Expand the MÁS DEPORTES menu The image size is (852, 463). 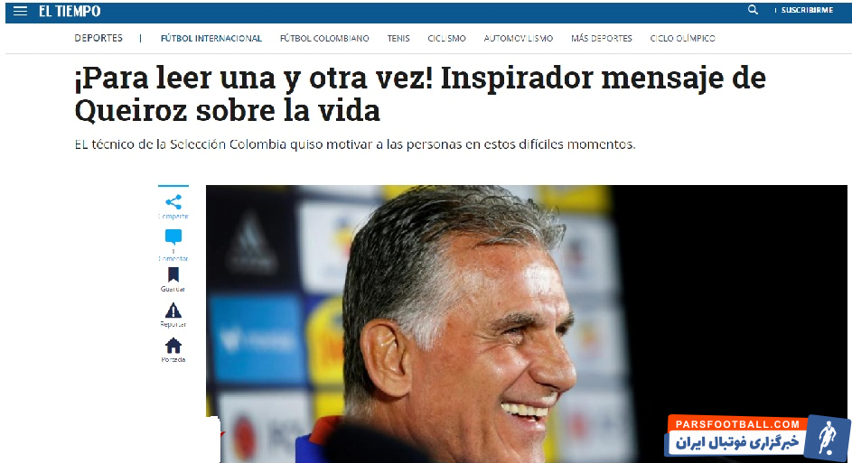click(602, 39)
